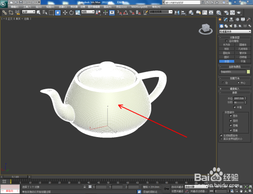
Task: Select the Bind to Space Warp icon
Action: [x=17, y=13]
